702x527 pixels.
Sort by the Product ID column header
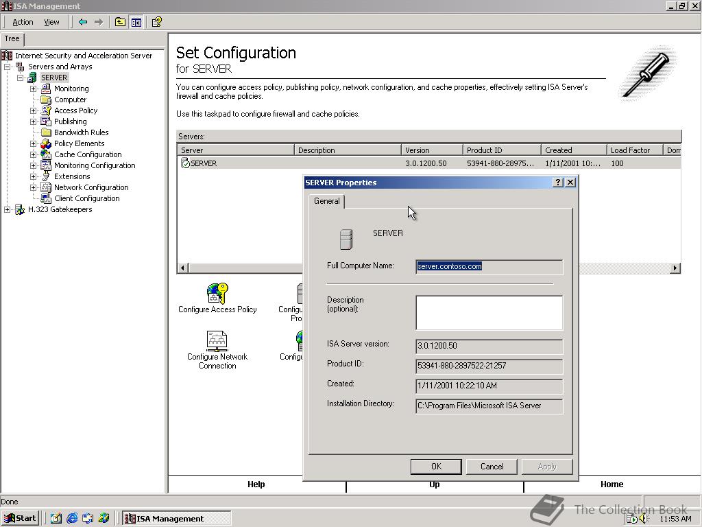tap(502, 150)
